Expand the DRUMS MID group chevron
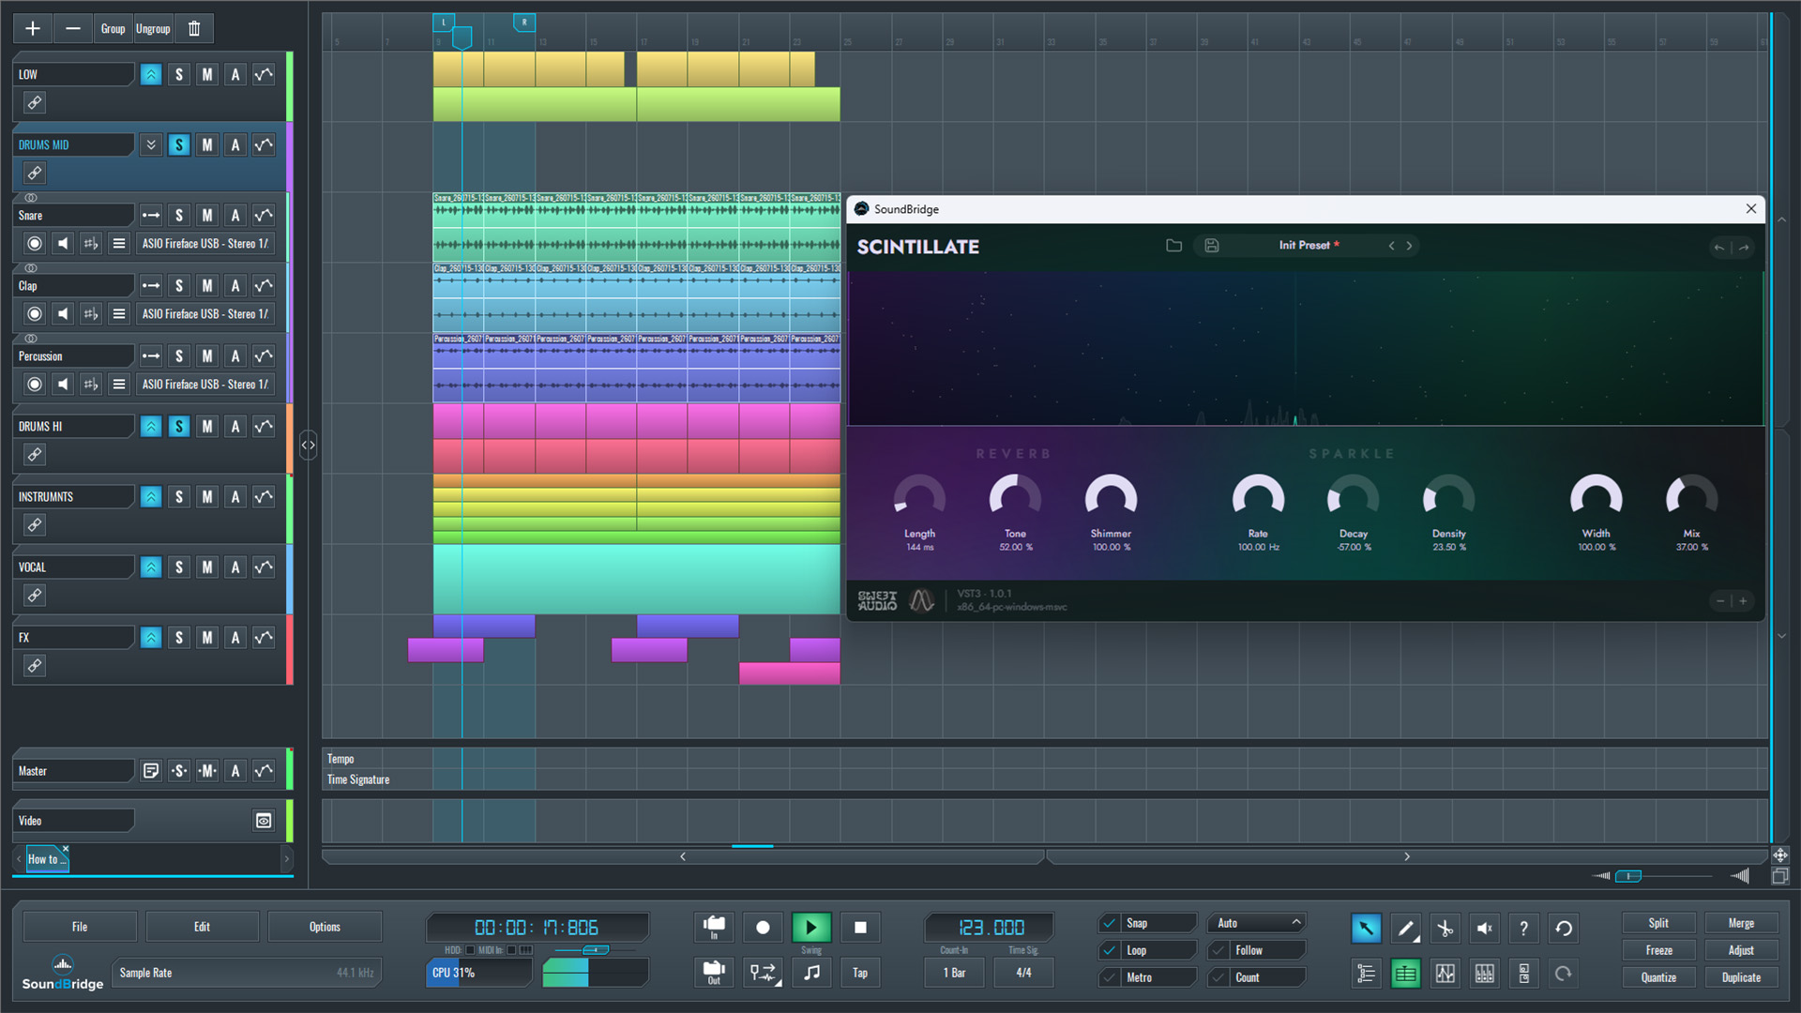Viewport: 1801px width, 1013px height. coord(150,144)
